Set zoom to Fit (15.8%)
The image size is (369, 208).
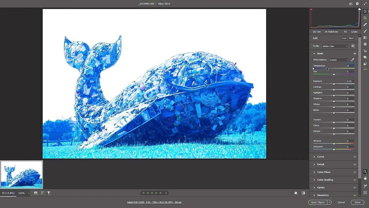pyautogui.click(x=8, y=193)
